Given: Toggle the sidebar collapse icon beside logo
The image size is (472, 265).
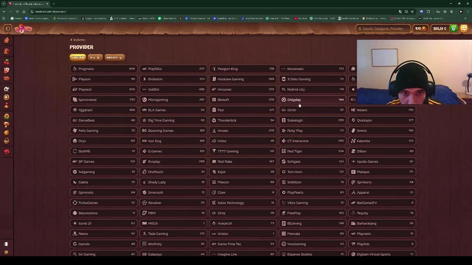Looking at the screenshot, I should coord(7,29).
